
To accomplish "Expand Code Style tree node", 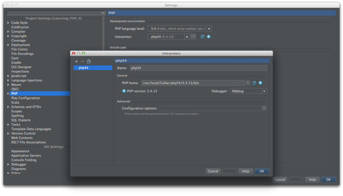I will (8, 23).
